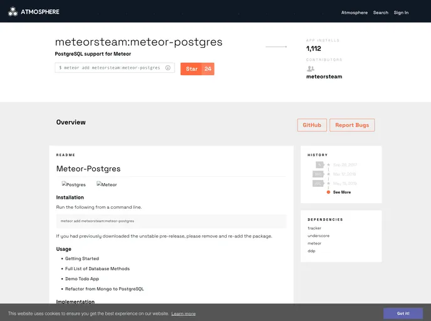Dismiss cookie banner with Got it!
Image resolution: width=431 pixels, height=321 pixels.
tap(403, 313)
